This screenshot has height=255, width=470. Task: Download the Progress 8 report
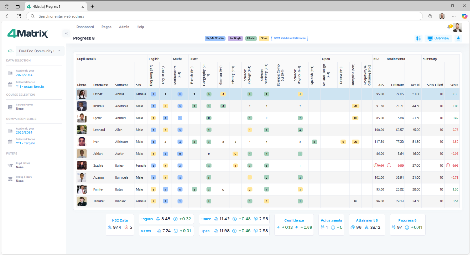[x=458, y=38]
